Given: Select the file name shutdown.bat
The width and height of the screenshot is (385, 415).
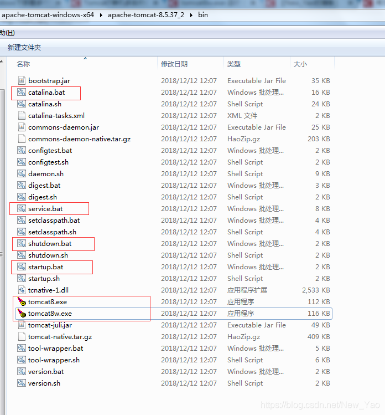Looking at the screenshot, I should [50, 244].
